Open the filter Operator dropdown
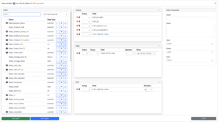 click(130, 53)
